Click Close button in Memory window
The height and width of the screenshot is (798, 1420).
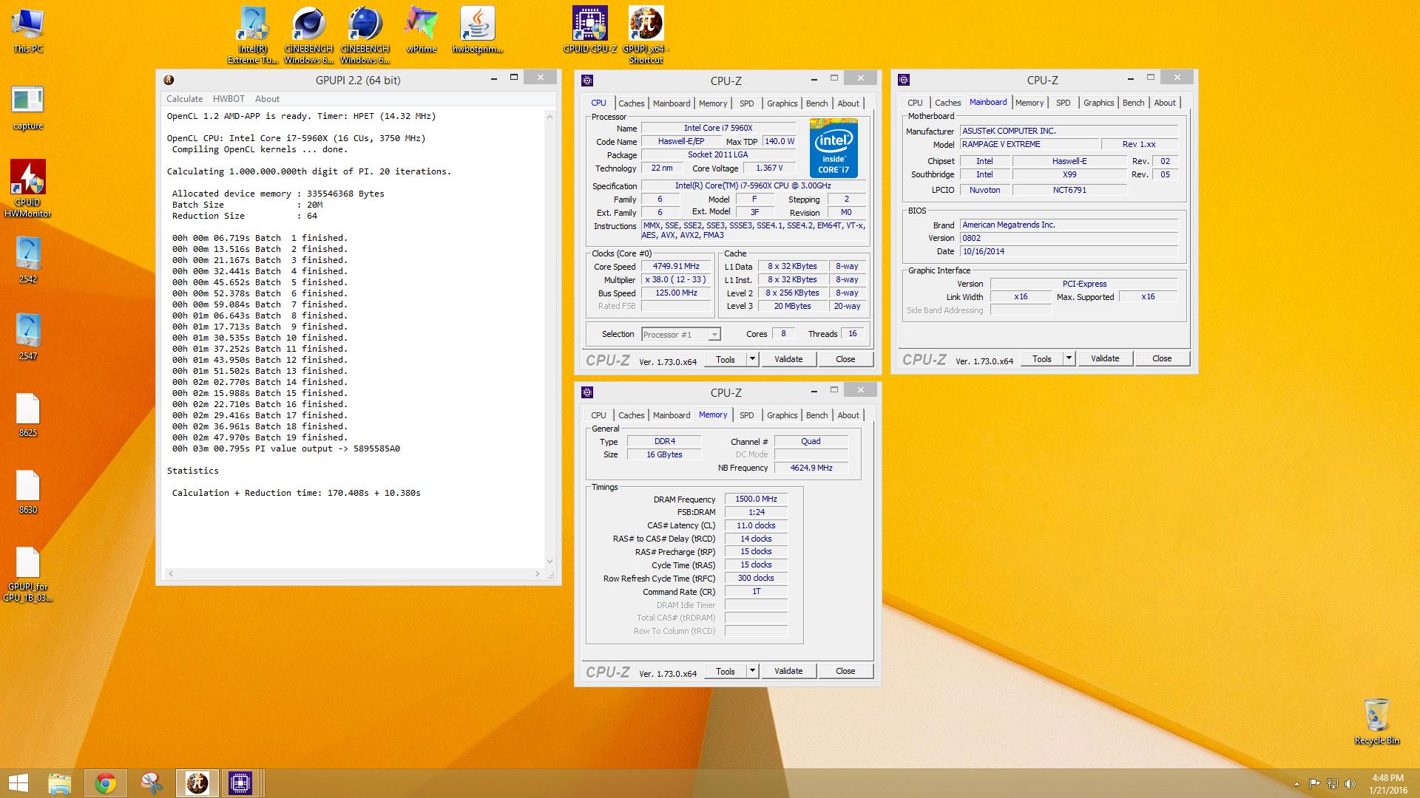pos(845,671)
